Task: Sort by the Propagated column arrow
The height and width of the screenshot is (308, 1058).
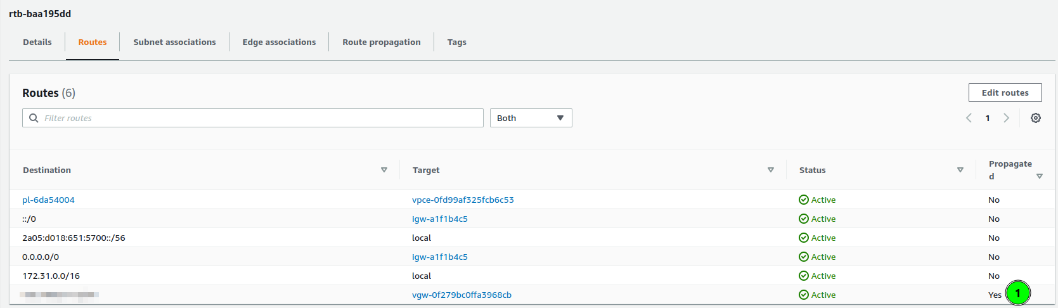Action: pyautogui.click(x=1039, y=176)
